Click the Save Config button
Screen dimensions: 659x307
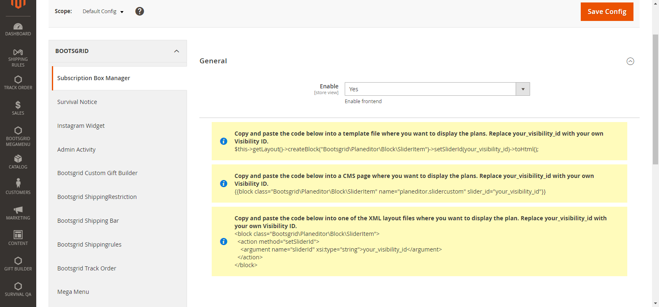[x=607, y=12]
